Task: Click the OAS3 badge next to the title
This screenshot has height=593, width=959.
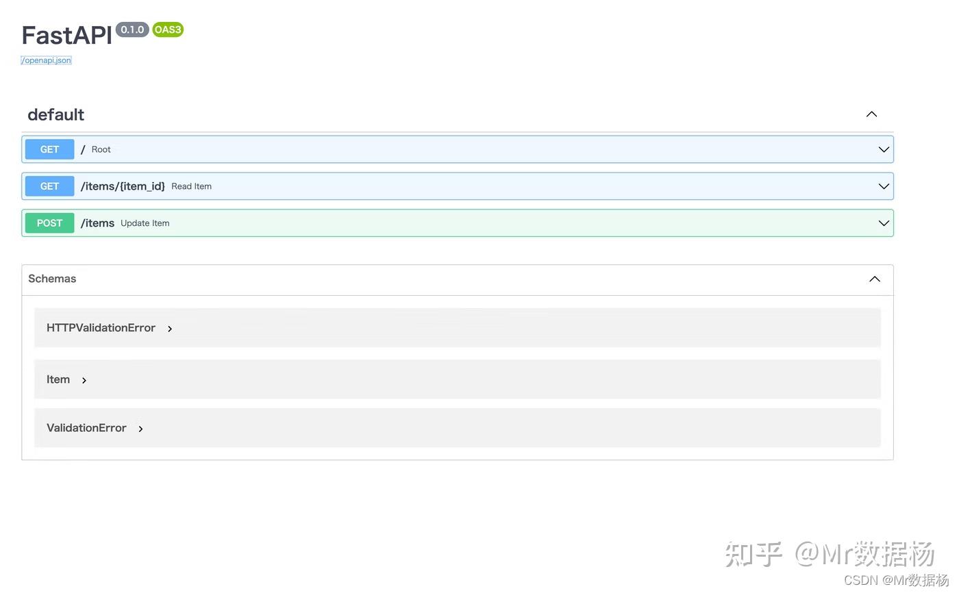Action: [x=167, y=29]
